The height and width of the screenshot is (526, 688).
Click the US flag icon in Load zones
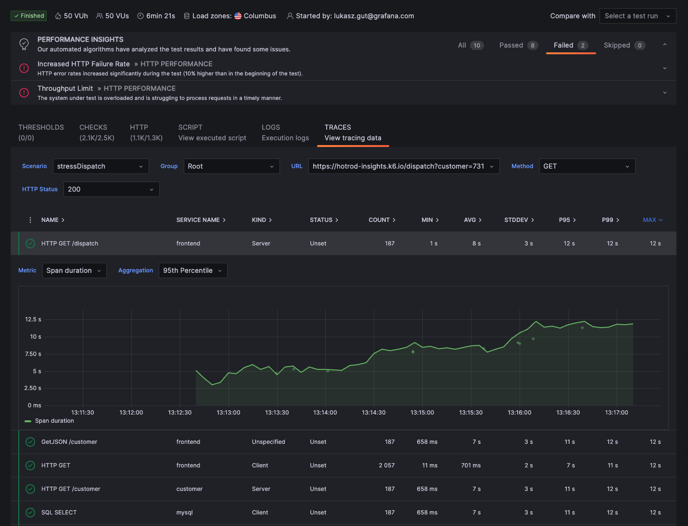(x=237, y=15)
